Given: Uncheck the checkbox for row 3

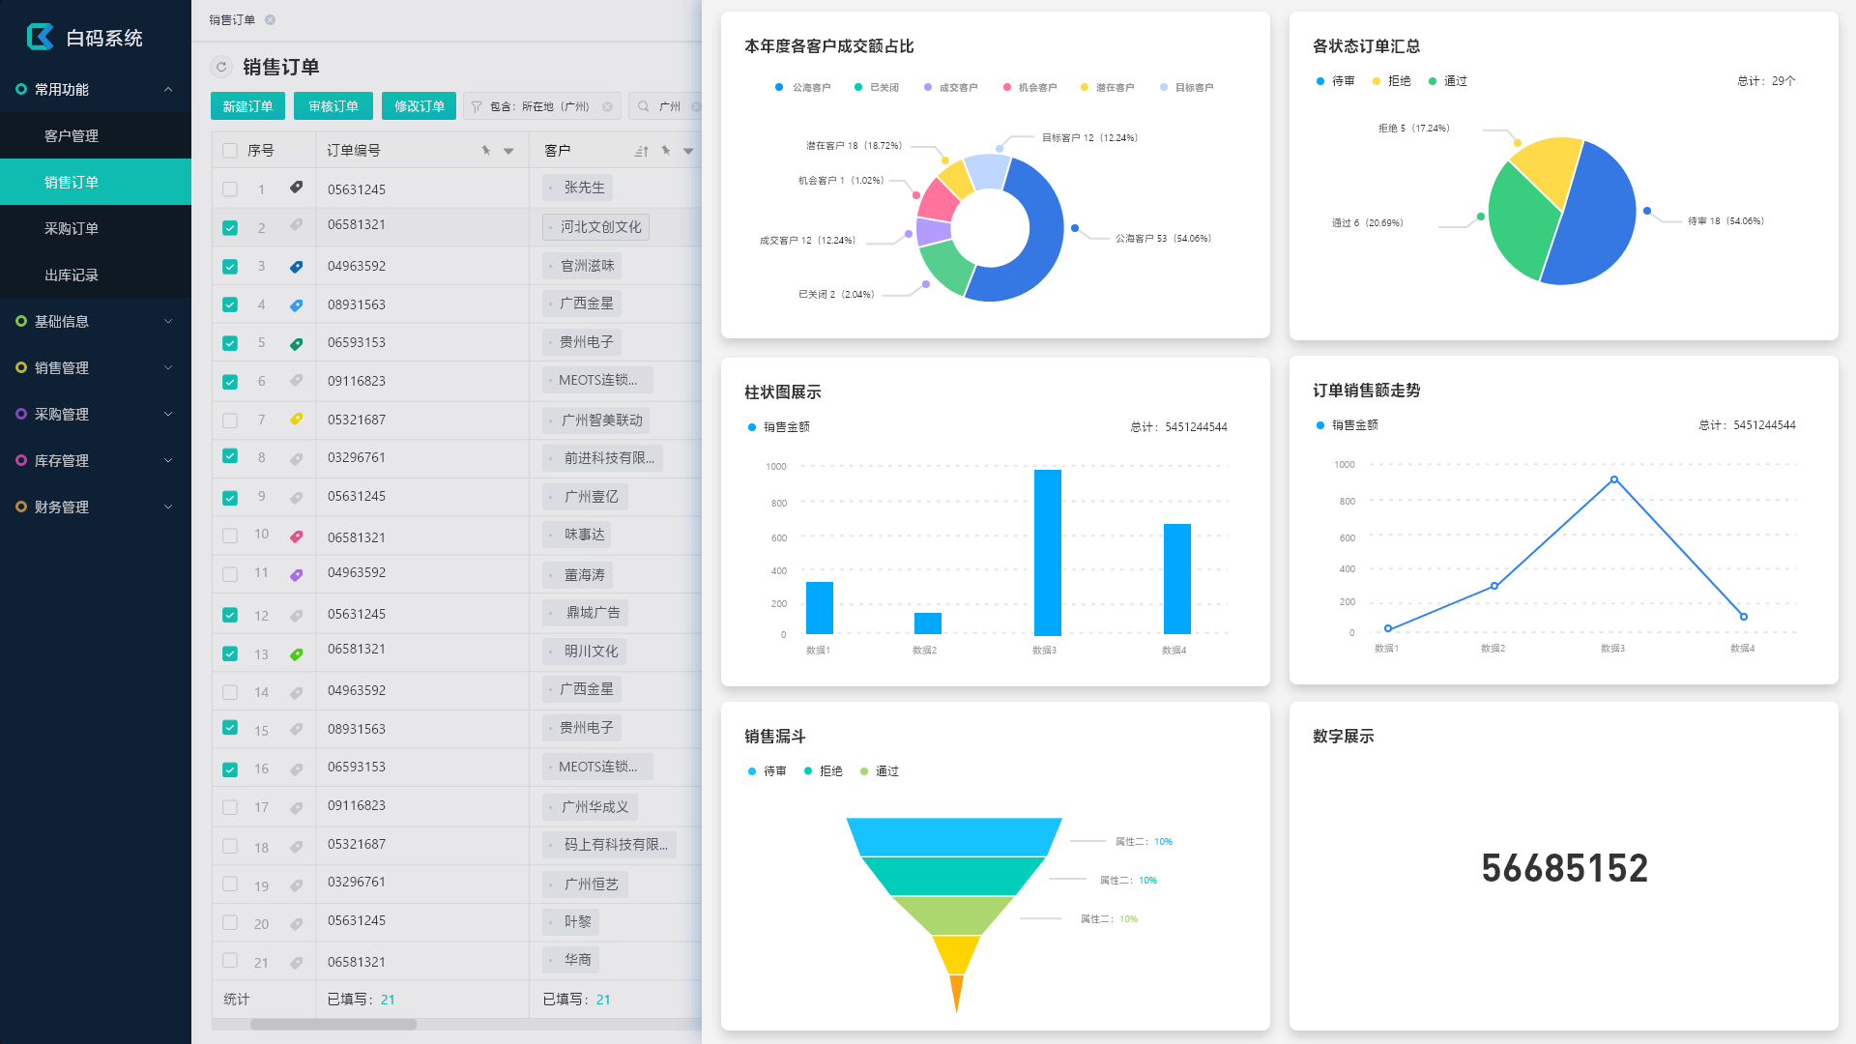Looking at the screenshot, I should [230, 267].
